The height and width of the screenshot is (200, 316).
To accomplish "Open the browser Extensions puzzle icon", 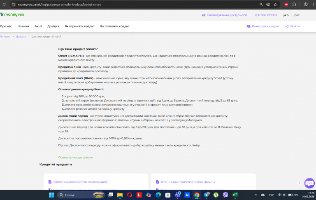I will (x=294, y=5).
